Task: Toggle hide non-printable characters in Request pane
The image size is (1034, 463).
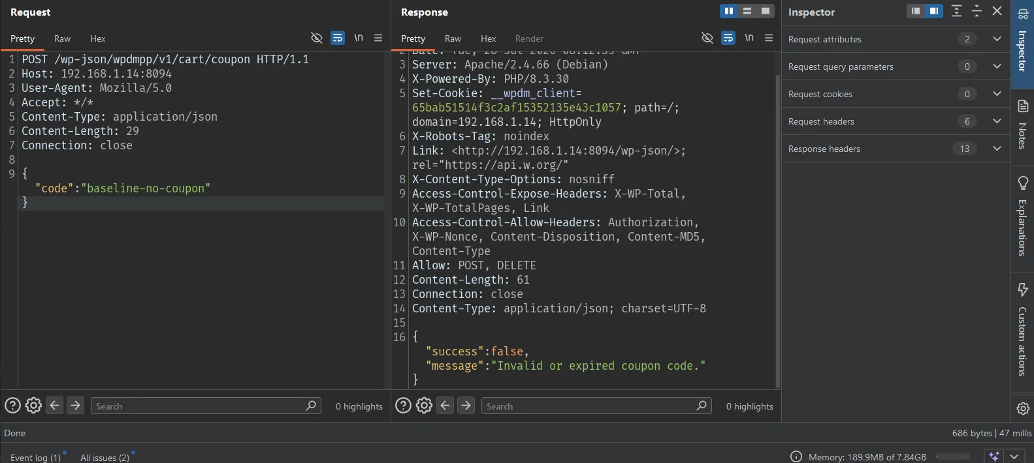Action: (x=317, y=38)
